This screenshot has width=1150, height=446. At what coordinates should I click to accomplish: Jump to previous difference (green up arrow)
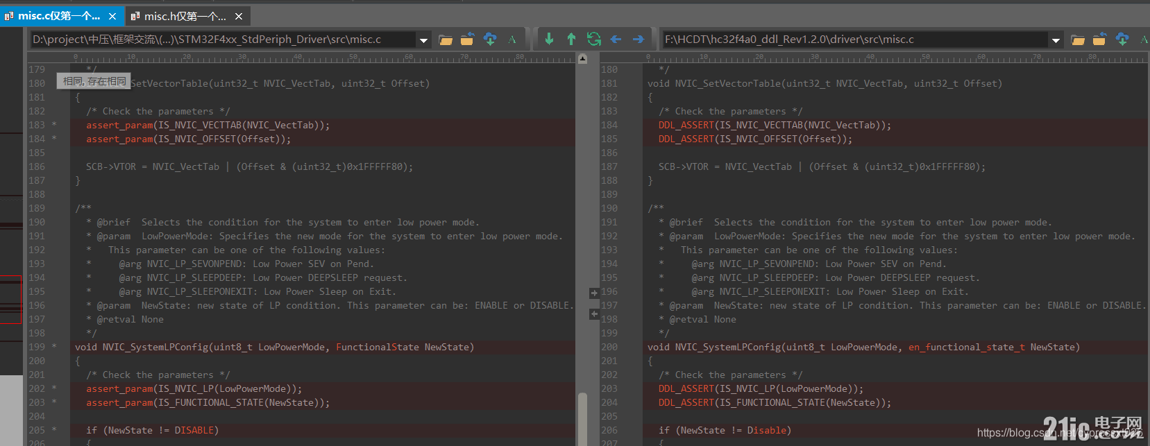pos(571,39)
